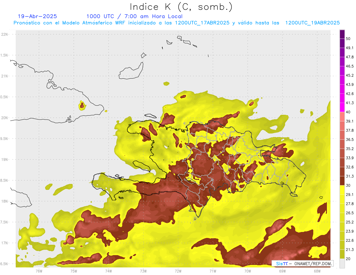Image resolution: width=356 pixels, height=275 pixels.
Task: Click the 45.2 color scale label
Action: [x=350, y=75]
